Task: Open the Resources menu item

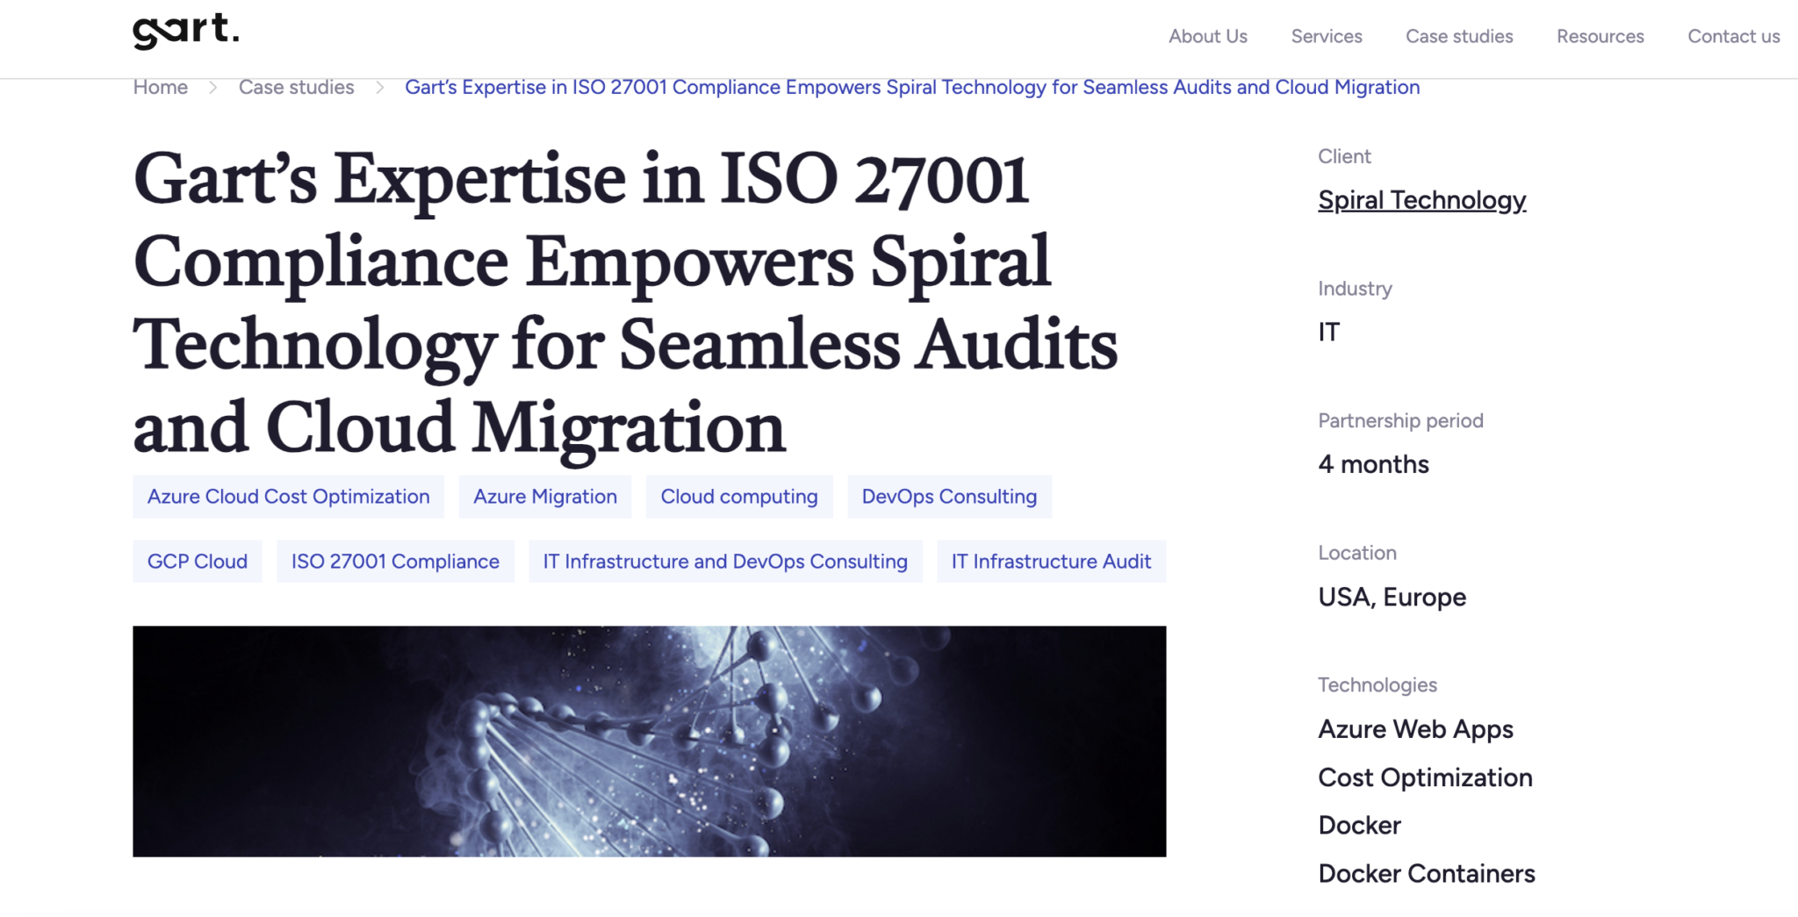Action: point(1600,37)
